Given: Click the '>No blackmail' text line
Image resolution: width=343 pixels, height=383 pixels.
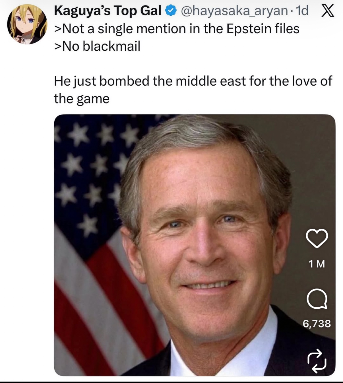Looking at the screenshot, I should (97, 46).
